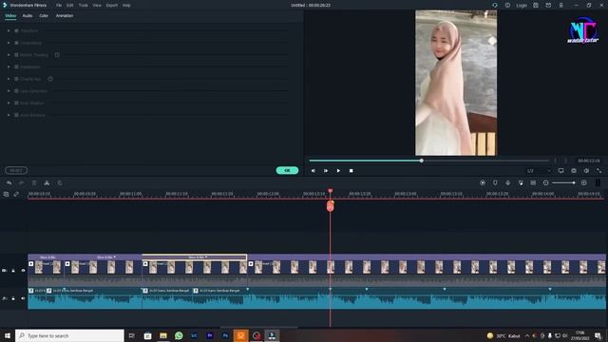The image size is (608, 342).
Task: Lock the video track
Action: coord(13,270)
